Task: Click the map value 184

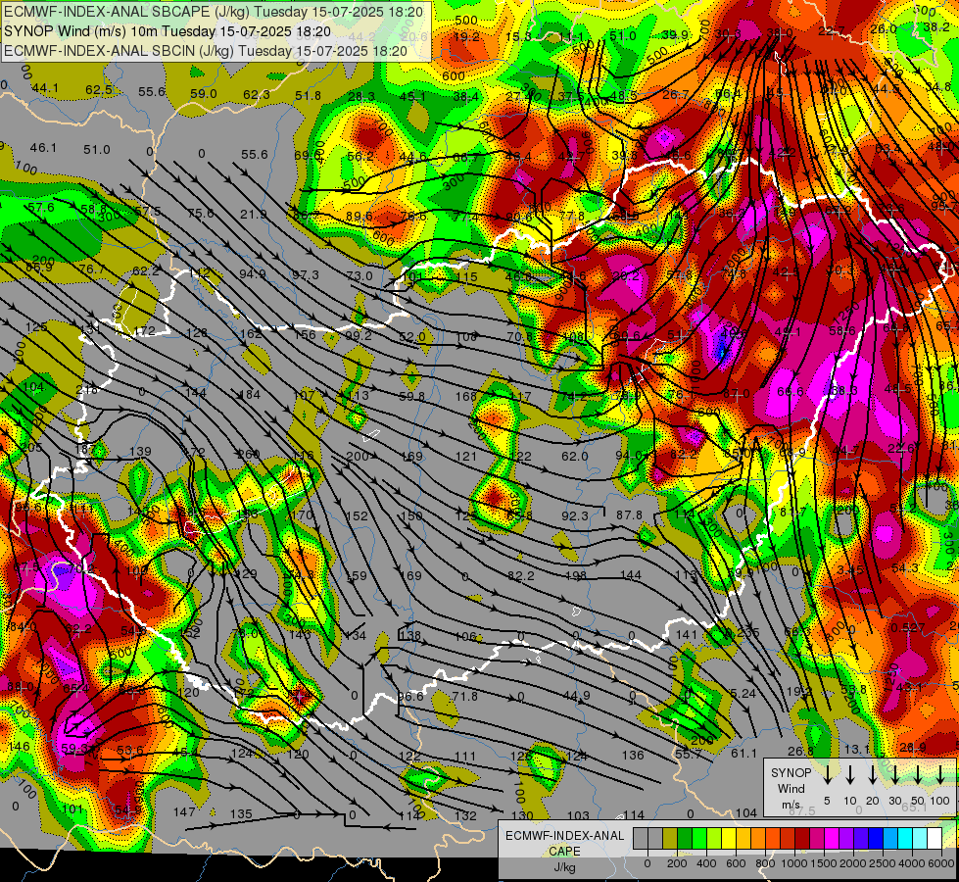Action: [249, 395]
